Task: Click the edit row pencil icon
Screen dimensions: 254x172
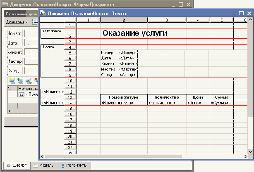Action: [x=29, y=80]
